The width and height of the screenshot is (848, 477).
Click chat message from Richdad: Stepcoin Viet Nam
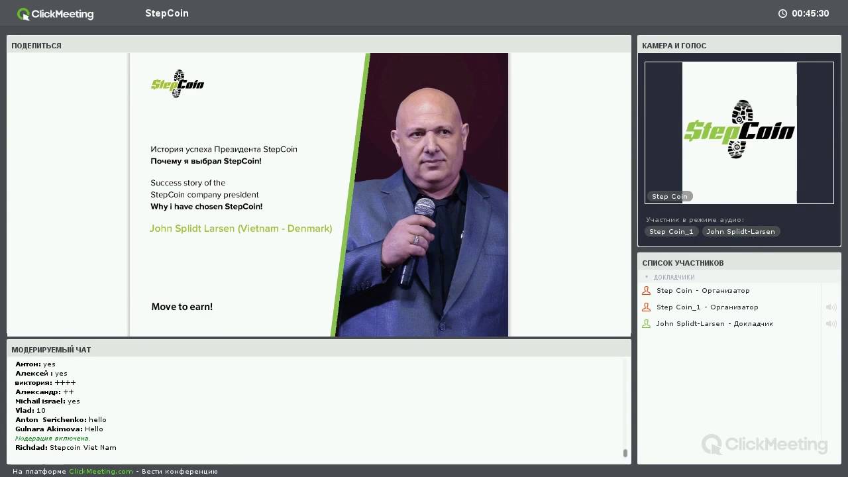66,447
